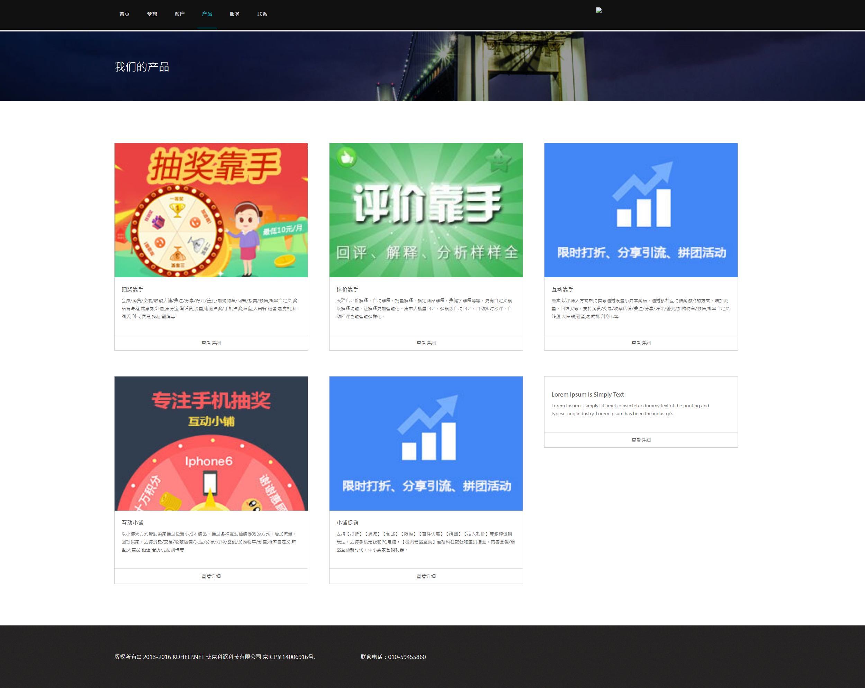The image size is (865, 688).
Task: Click the active 产品 navigation tab
Action: click(x=207, y=13)
